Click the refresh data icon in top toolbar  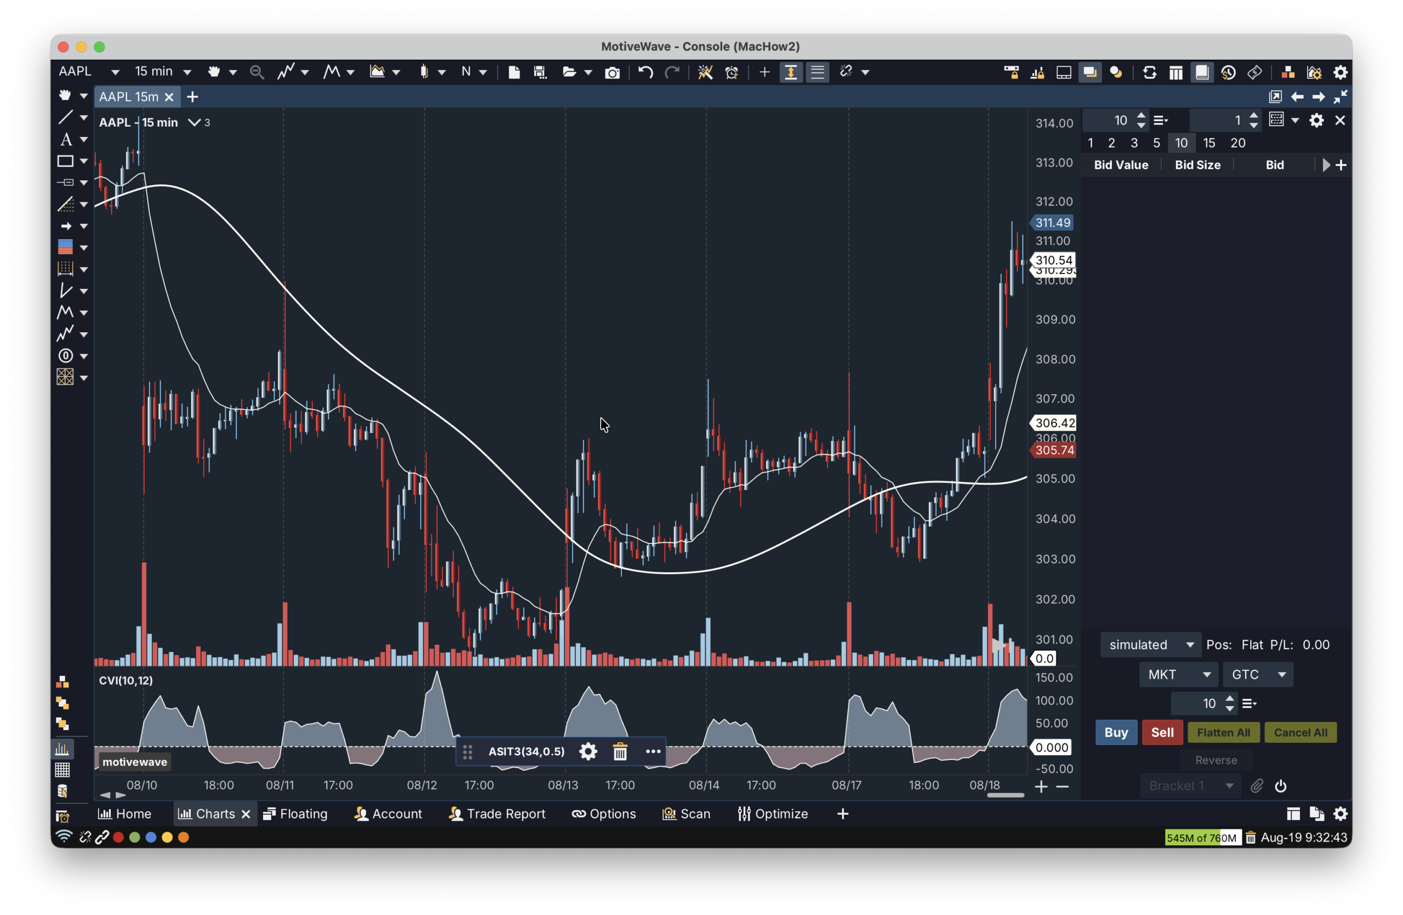(x=1149, y=72)
